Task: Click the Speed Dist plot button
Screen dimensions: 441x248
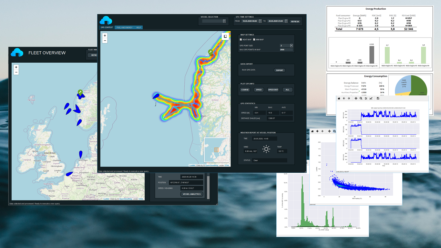Action: point(273,90)
